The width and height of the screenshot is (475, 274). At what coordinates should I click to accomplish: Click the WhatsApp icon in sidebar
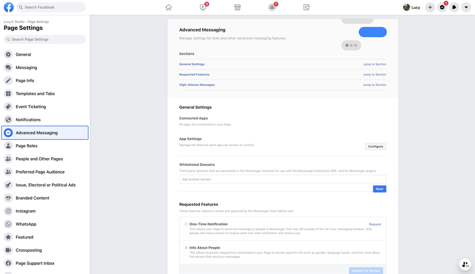[8, 224]
